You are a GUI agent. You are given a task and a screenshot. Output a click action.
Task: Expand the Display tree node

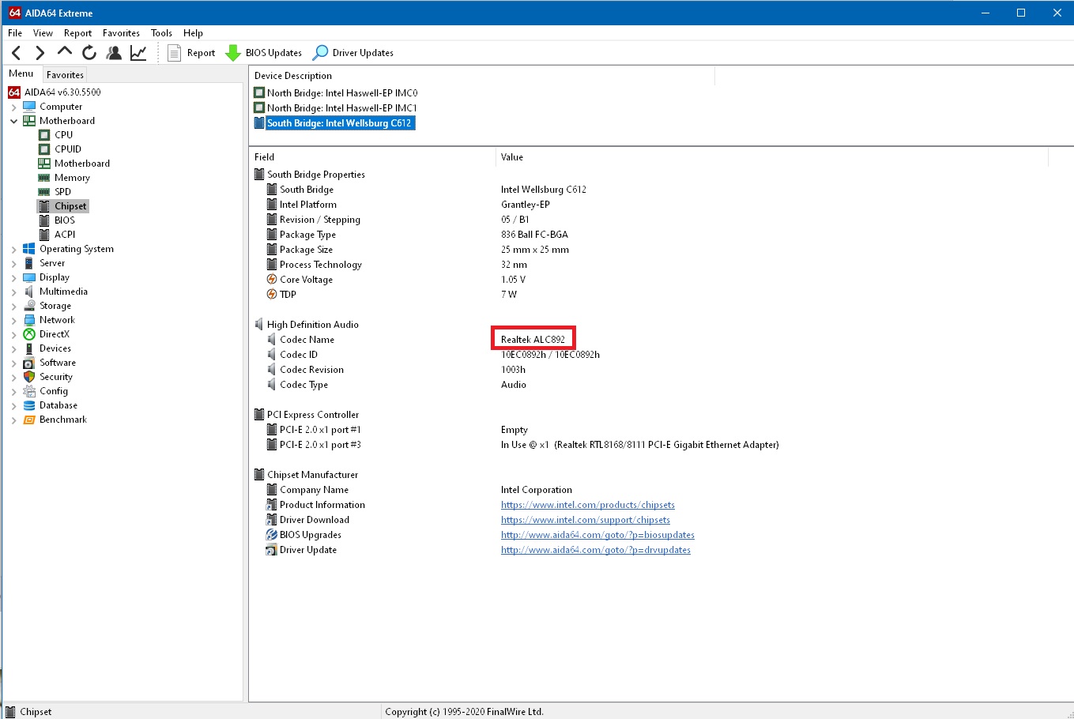coord(13,277)
